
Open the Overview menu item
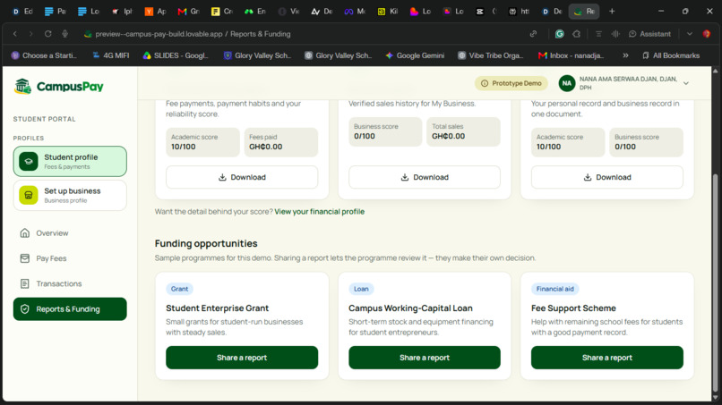[x=70, y=233]
